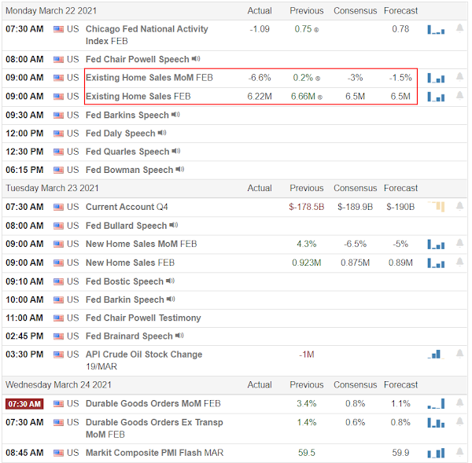Click the bell alert for Existing Home Sales MoM FEB

click(x=459, y=77)
